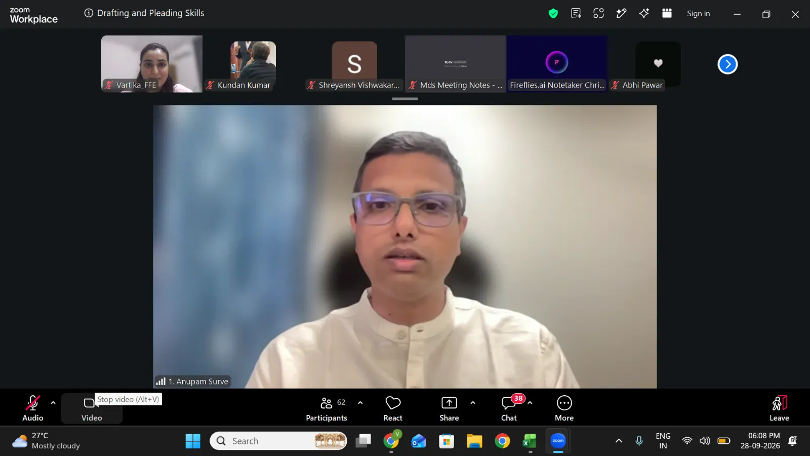Select Vartika_FFE video thumbnail

click(x=152, y=64)
